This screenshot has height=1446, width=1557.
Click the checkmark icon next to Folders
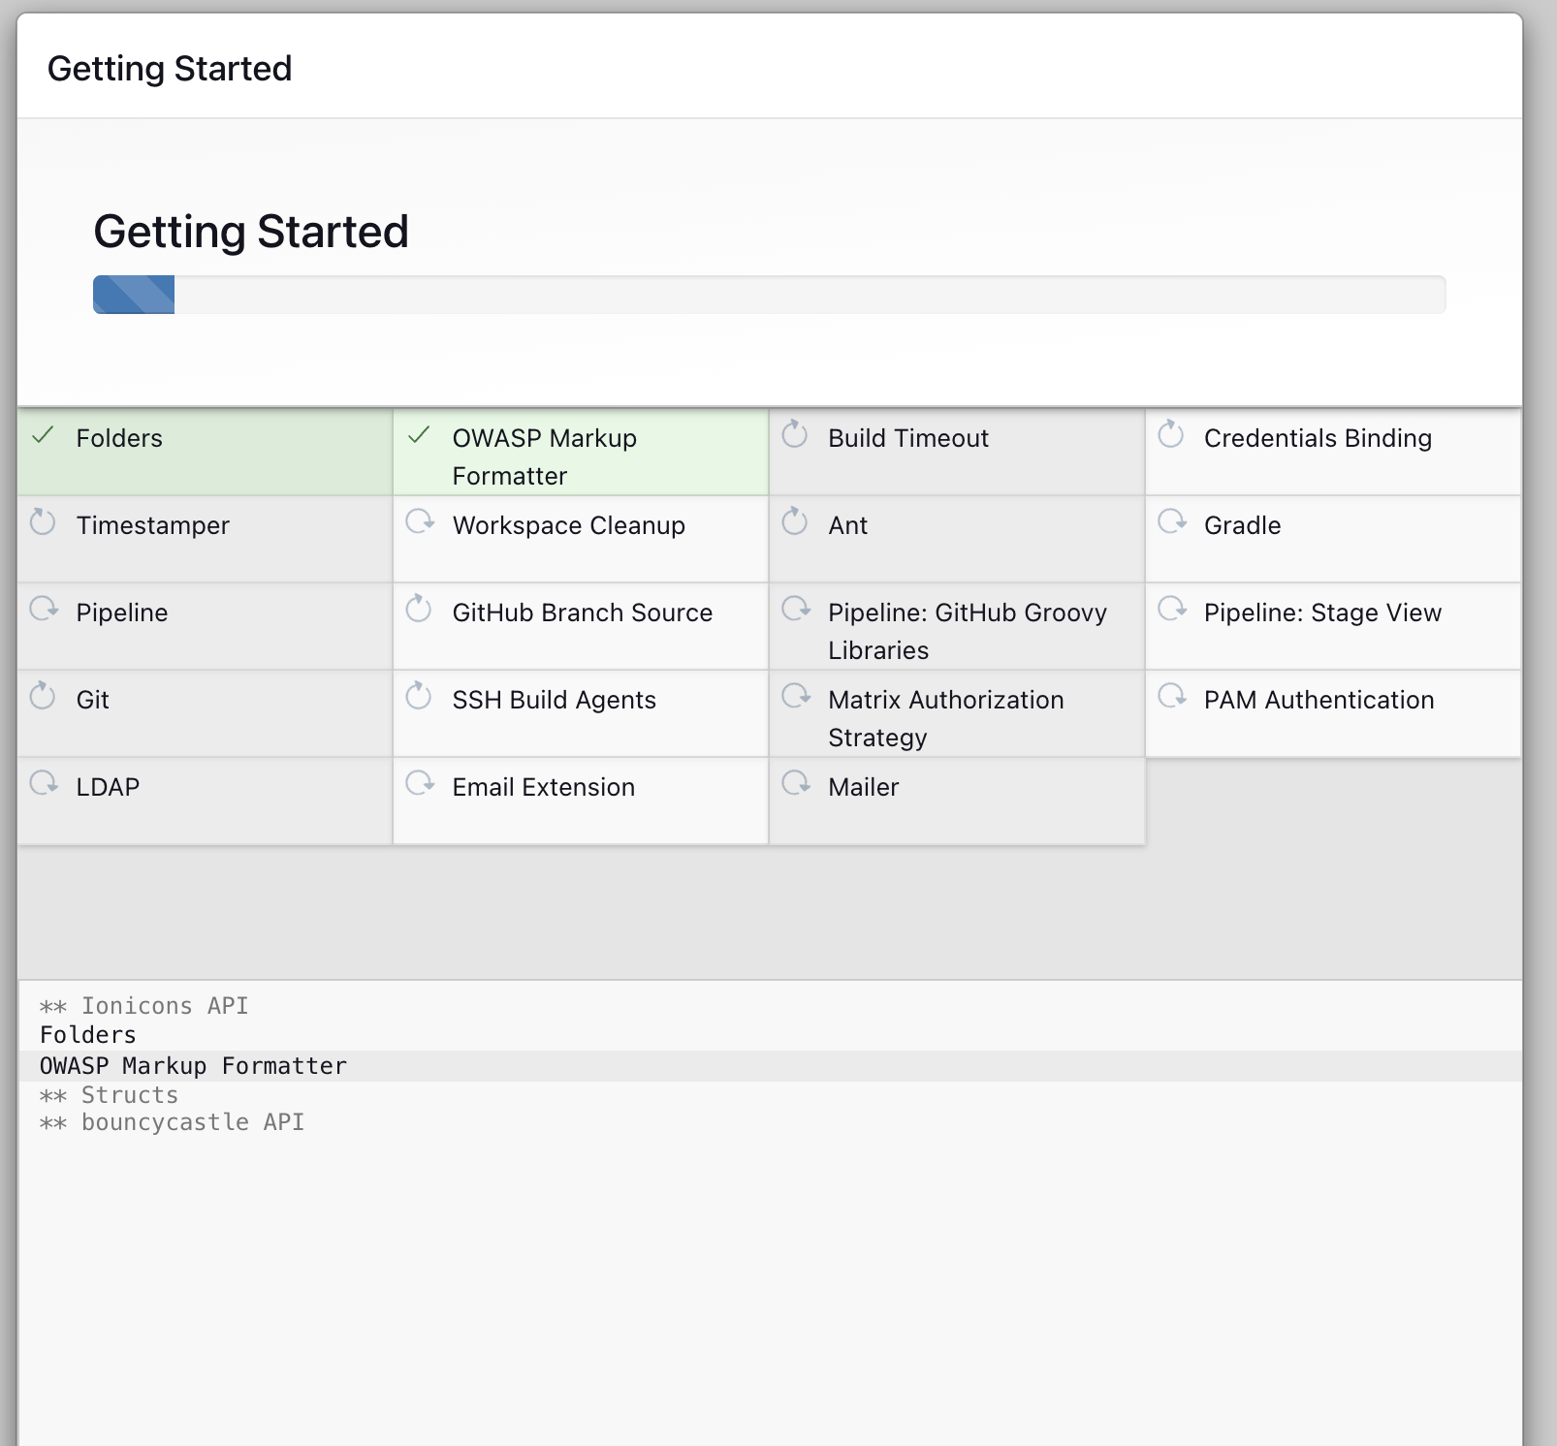[x=43, y=436]
